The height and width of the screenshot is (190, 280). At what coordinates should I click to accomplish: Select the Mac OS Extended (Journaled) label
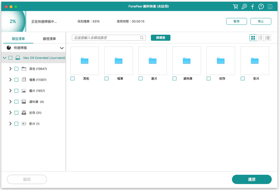point(44,58)
